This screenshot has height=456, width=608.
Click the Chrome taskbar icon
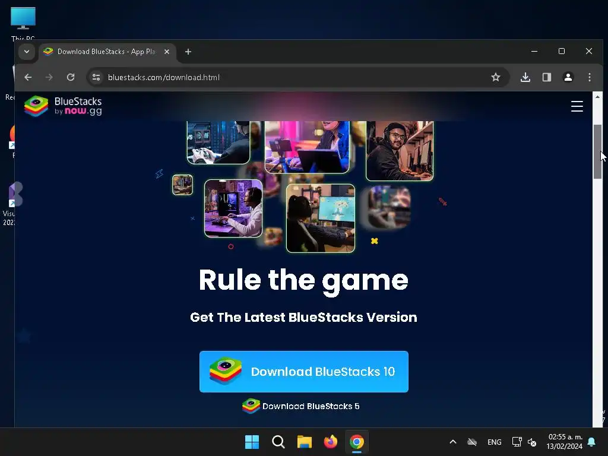(357, 442)
